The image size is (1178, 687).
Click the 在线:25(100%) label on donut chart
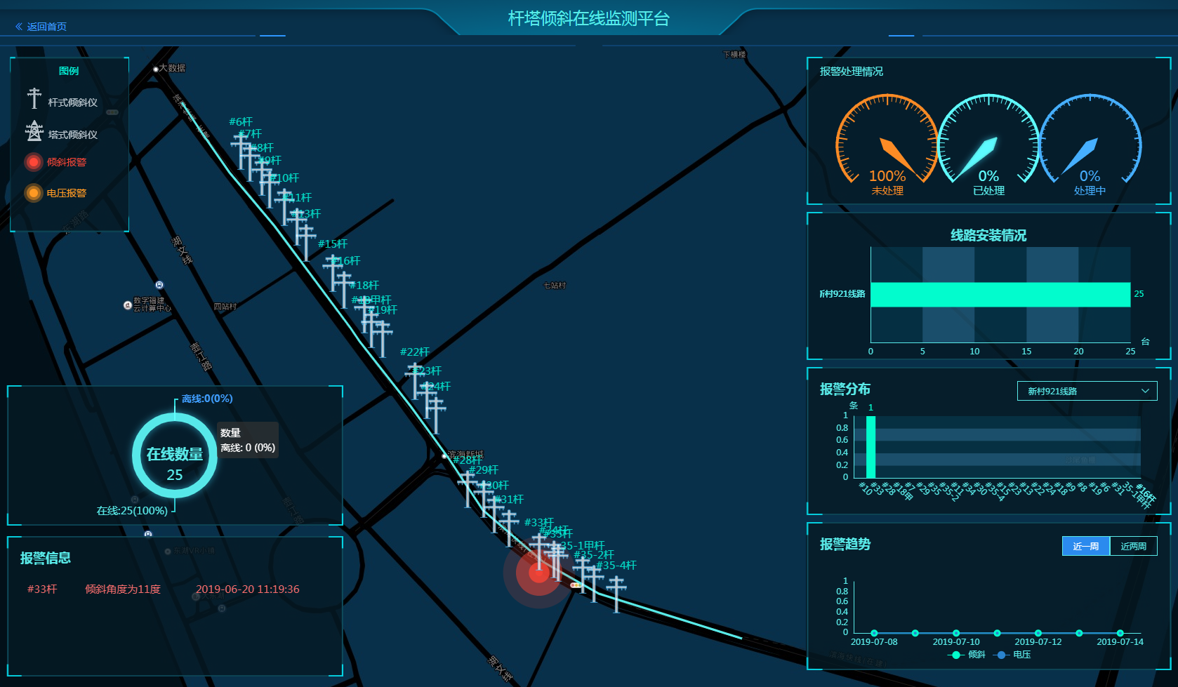coord(132,511)
